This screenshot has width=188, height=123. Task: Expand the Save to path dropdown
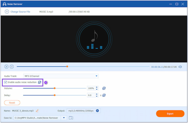(64, 118)
